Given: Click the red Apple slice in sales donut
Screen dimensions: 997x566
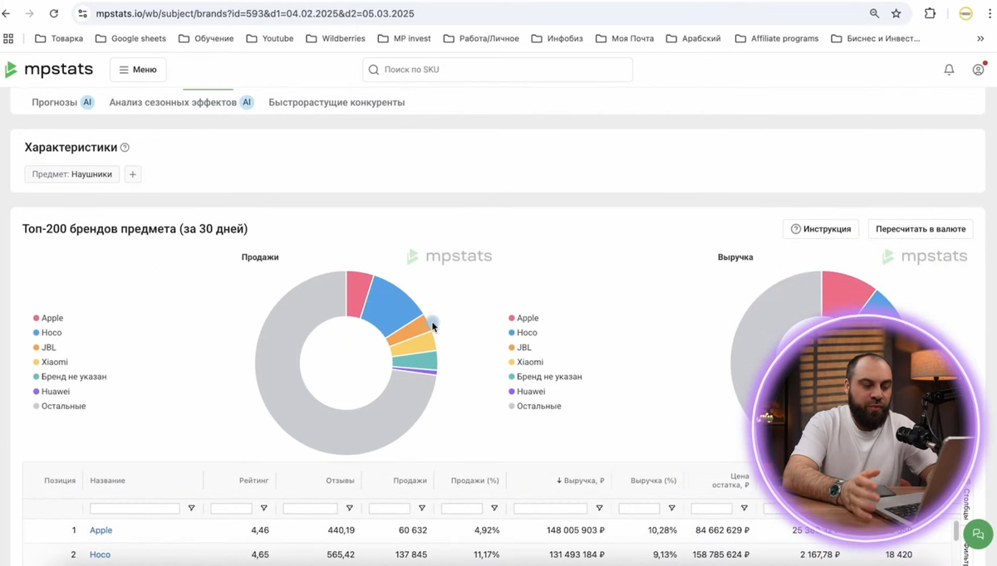Looking at the screenshot, I should click(x=358, y=293).
